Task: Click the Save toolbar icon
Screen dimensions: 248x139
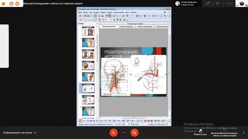Action: pos(88,16)
